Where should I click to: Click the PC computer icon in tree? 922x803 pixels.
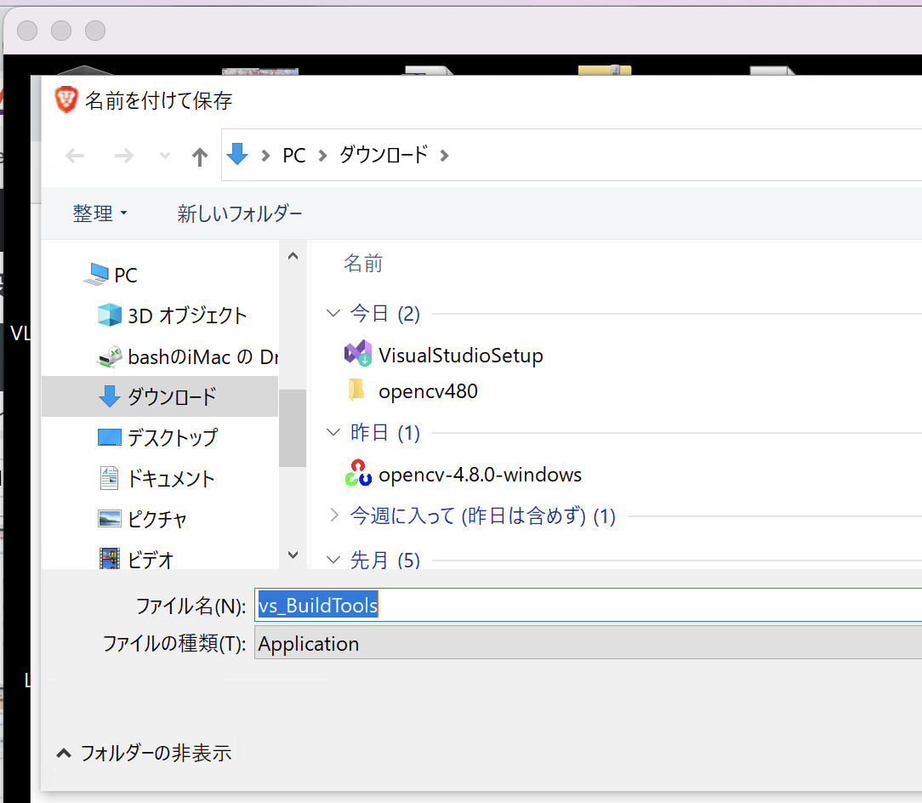coord(96,275)
